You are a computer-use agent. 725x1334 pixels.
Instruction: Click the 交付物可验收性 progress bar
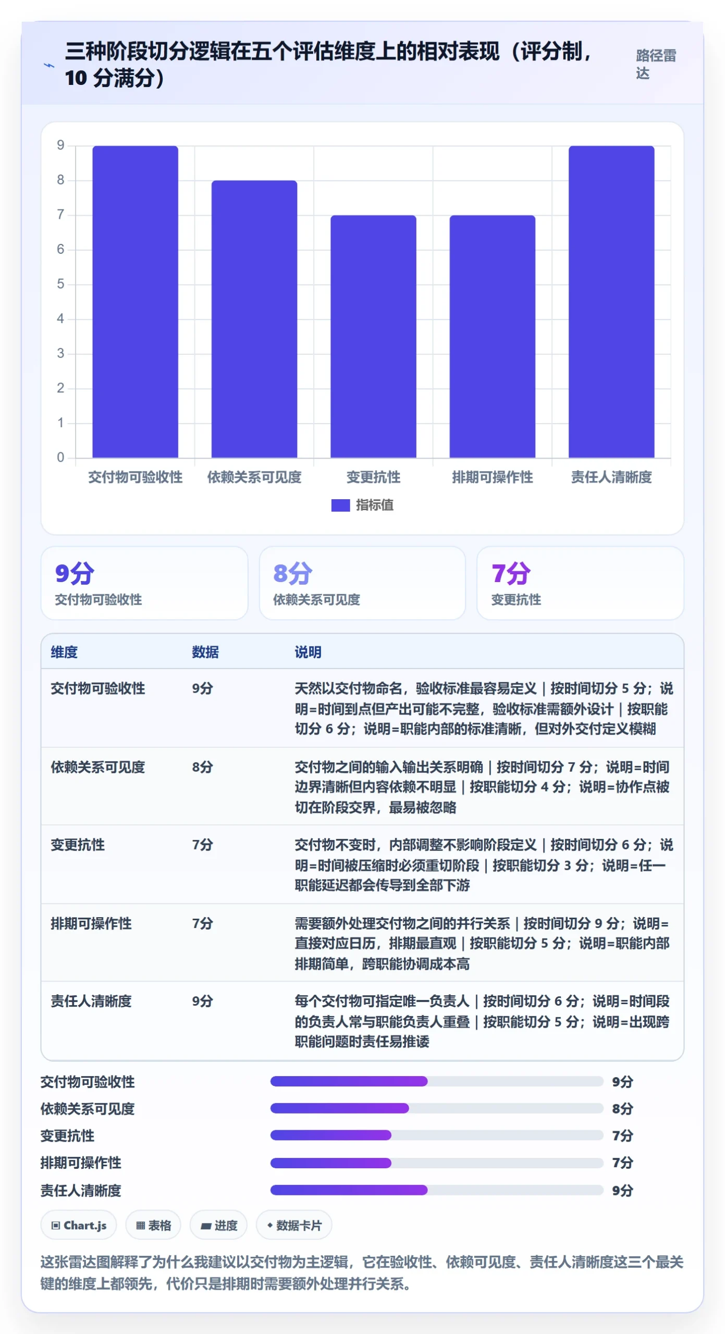click(437, 1081)
